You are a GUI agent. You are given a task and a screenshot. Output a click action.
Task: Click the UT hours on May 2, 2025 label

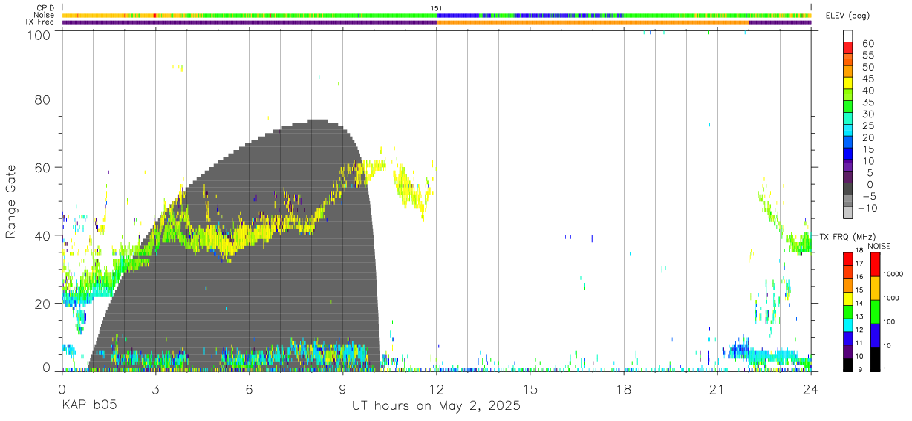tap(436, 406)
